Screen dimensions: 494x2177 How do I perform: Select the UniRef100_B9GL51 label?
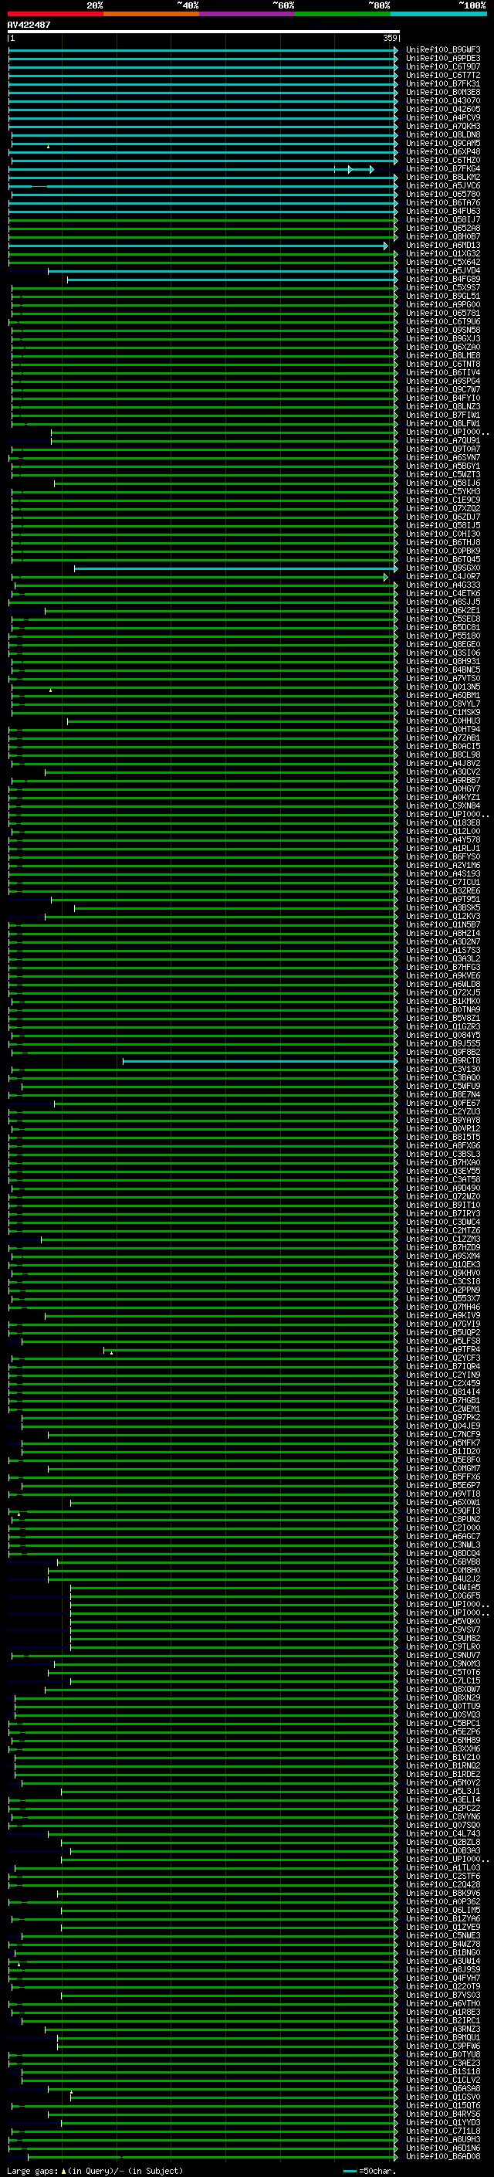pos(442,296)
